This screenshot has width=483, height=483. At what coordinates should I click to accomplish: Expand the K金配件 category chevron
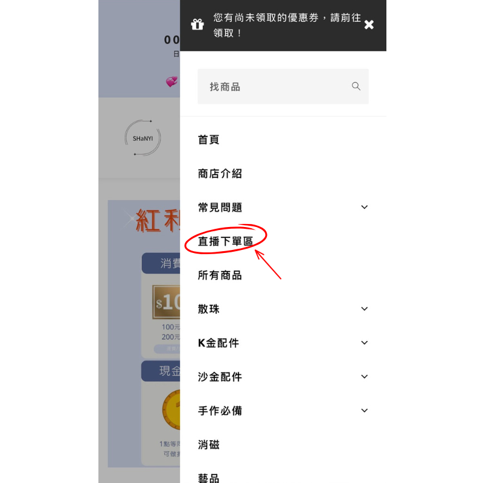[x=364, y=342]
